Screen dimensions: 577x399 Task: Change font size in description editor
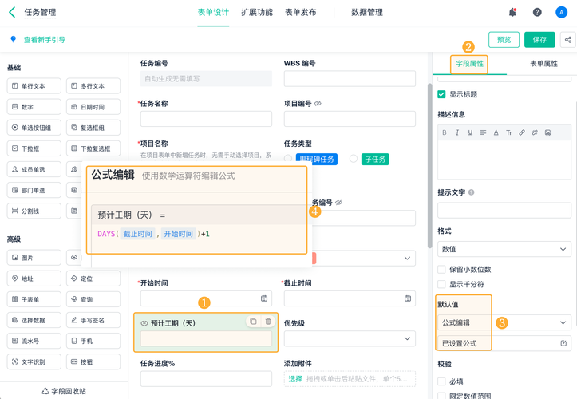[508, 132]
